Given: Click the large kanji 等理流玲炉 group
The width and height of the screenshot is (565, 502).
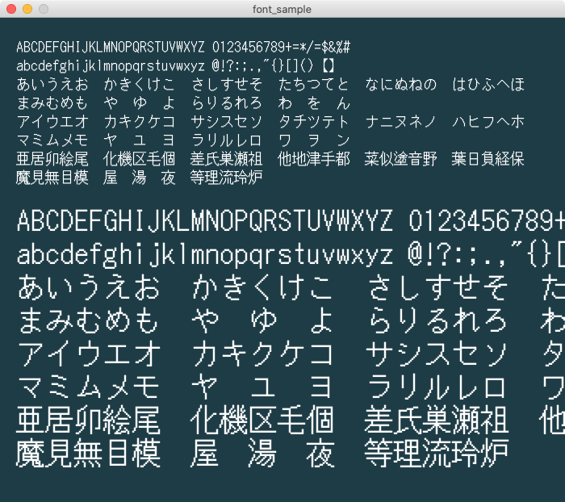Looking at the screenshot, I should (437, 454).
